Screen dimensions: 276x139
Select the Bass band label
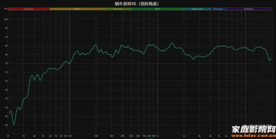pyautogui.click(x=77, y=9)
